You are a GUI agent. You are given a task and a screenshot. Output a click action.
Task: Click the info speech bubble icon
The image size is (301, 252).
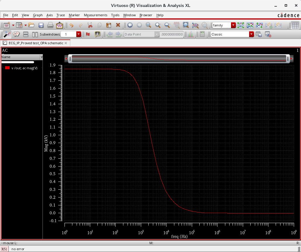point(97,34)
